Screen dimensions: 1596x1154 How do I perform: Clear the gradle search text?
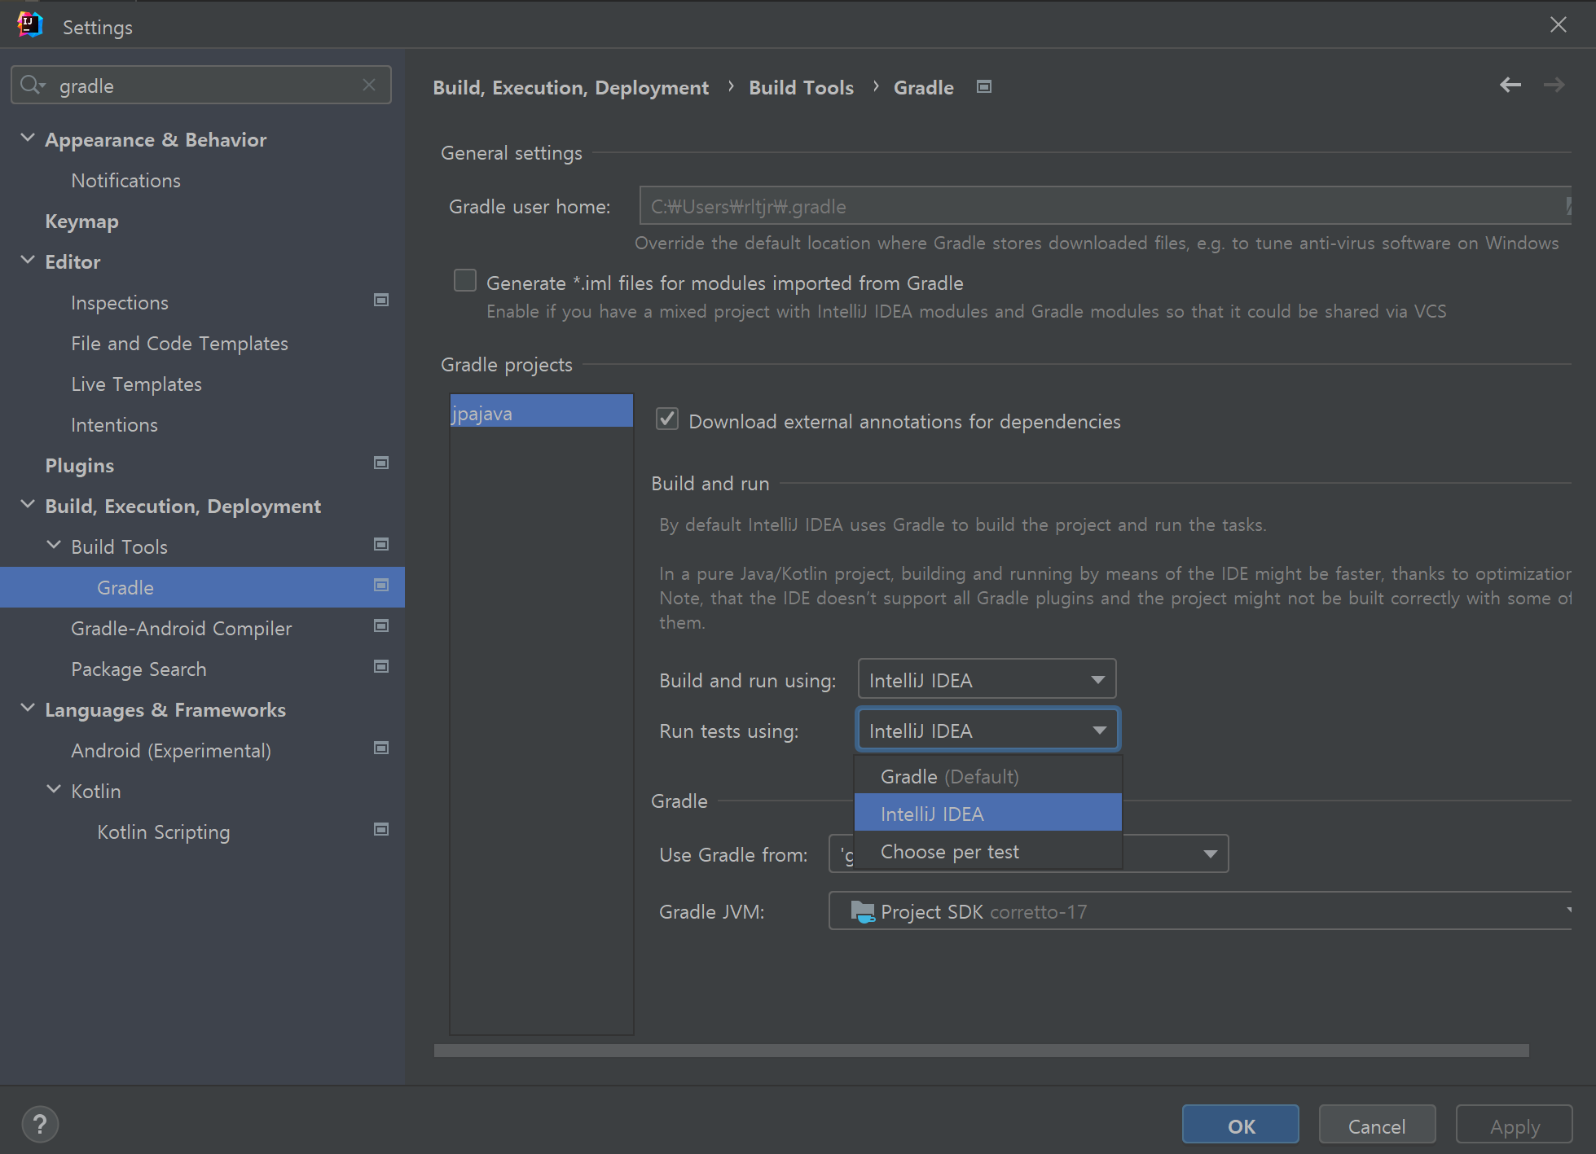[369, 85]
